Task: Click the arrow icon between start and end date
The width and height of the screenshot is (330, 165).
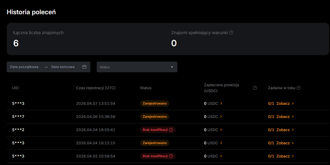Action: [46, 67]
